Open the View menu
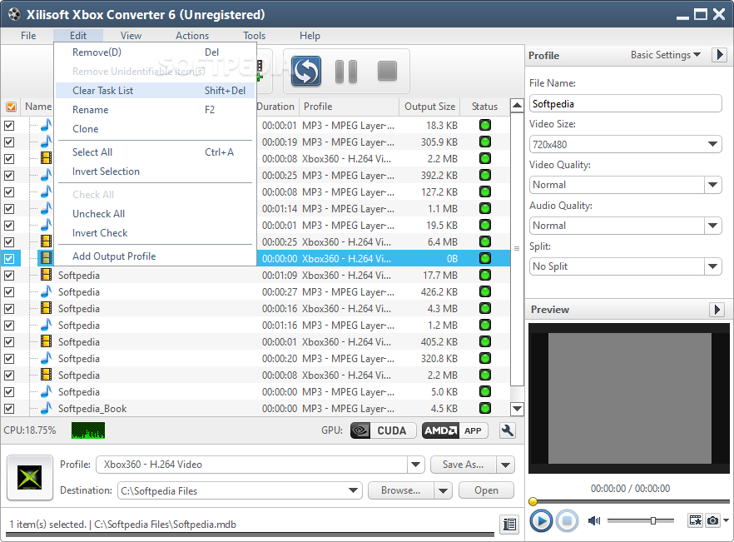 pos(131,36)
